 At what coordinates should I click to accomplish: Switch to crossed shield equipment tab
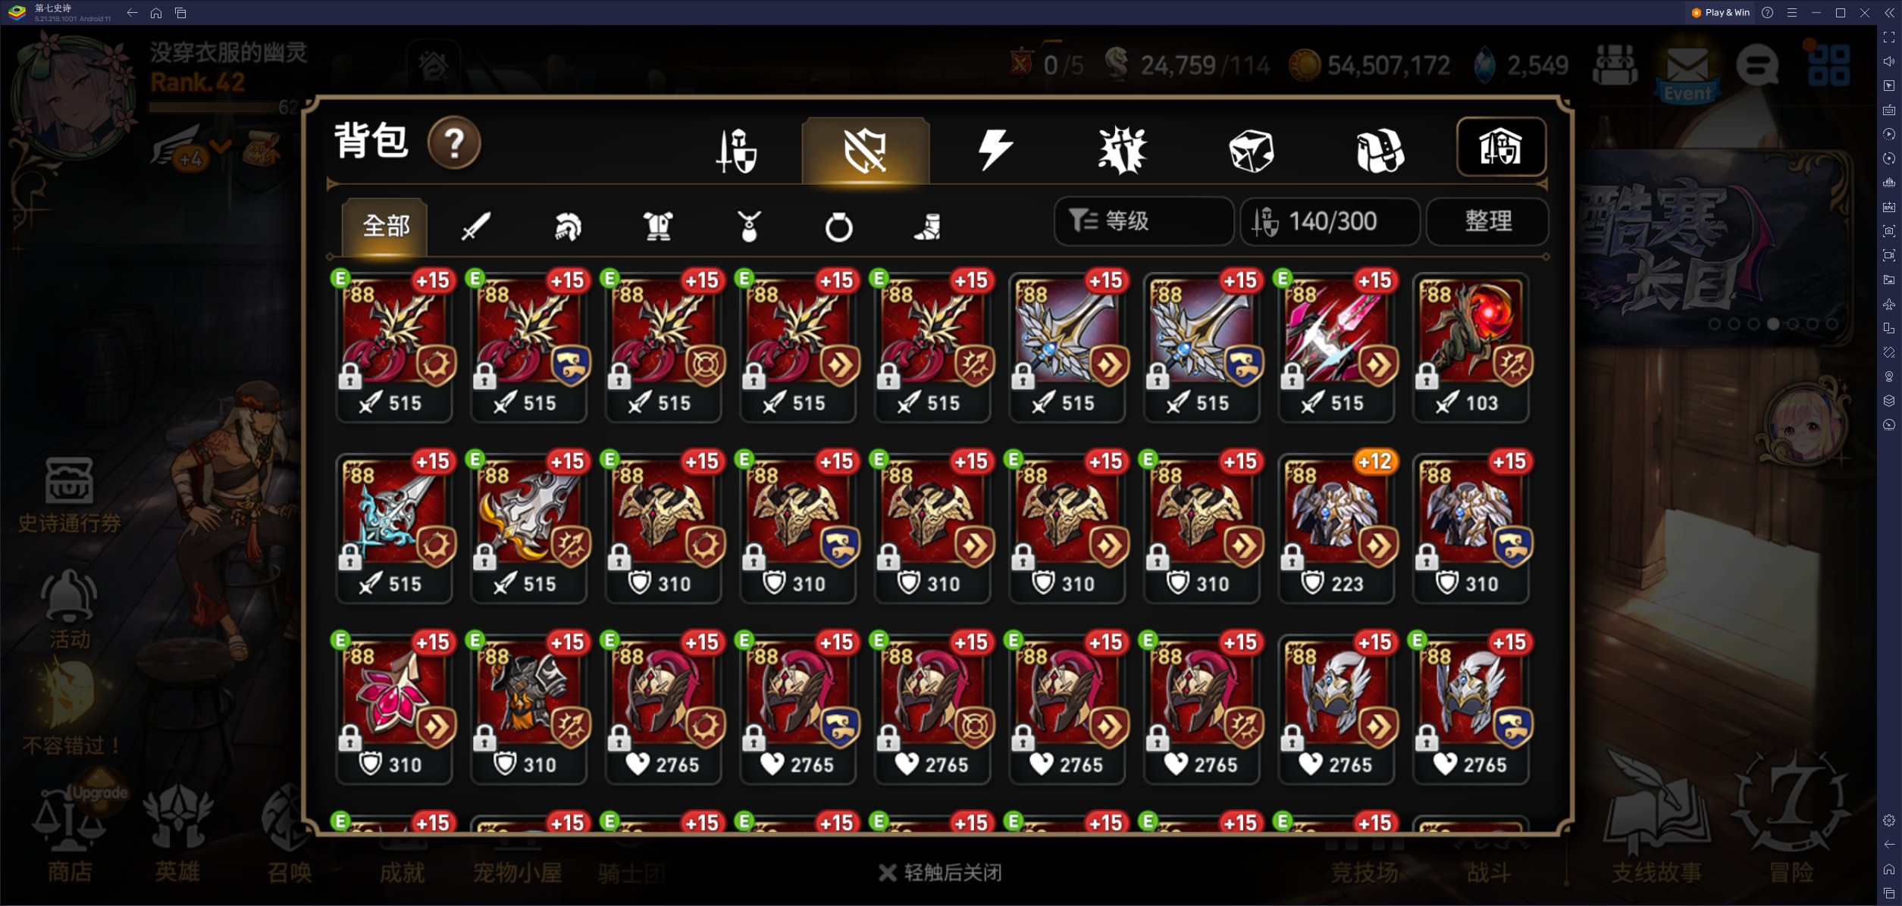click(866, 150)
